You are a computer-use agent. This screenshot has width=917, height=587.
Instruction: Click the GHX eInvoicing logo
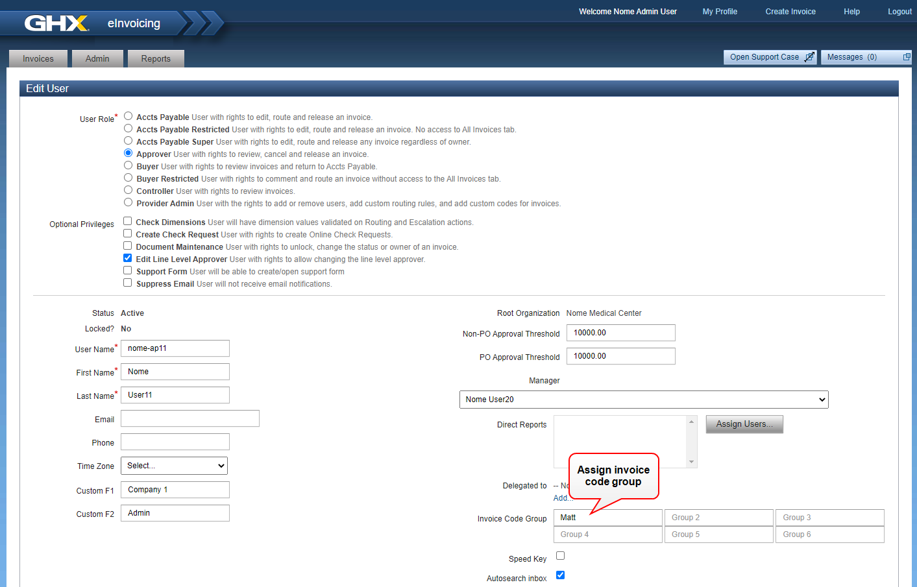pos(94,23)
